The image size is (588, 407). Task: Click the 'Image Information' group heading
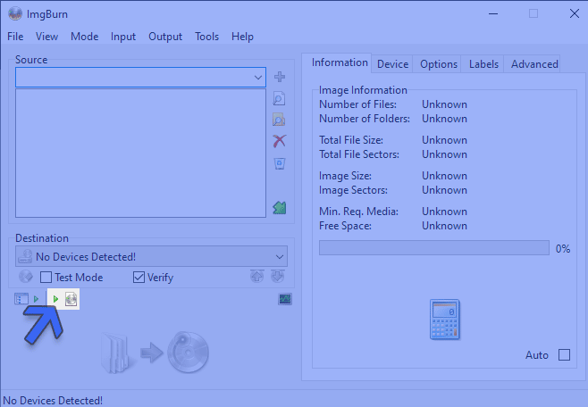[x=363, y=90]
